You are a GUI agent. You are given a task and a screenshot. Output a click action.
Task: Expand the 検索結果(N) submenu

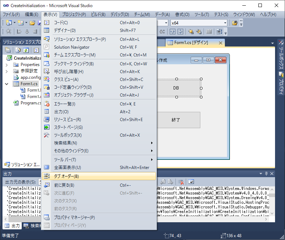(x=99, y=143)
